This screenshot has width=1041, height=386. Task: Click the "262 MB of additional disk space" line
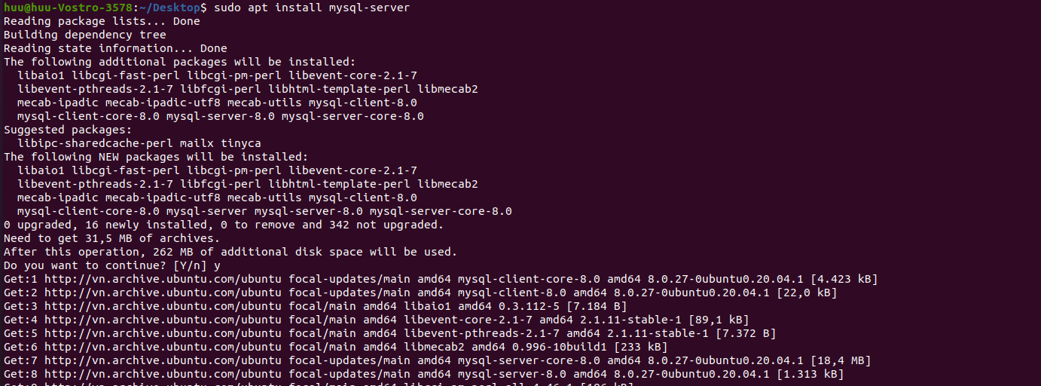pos(230,252)
